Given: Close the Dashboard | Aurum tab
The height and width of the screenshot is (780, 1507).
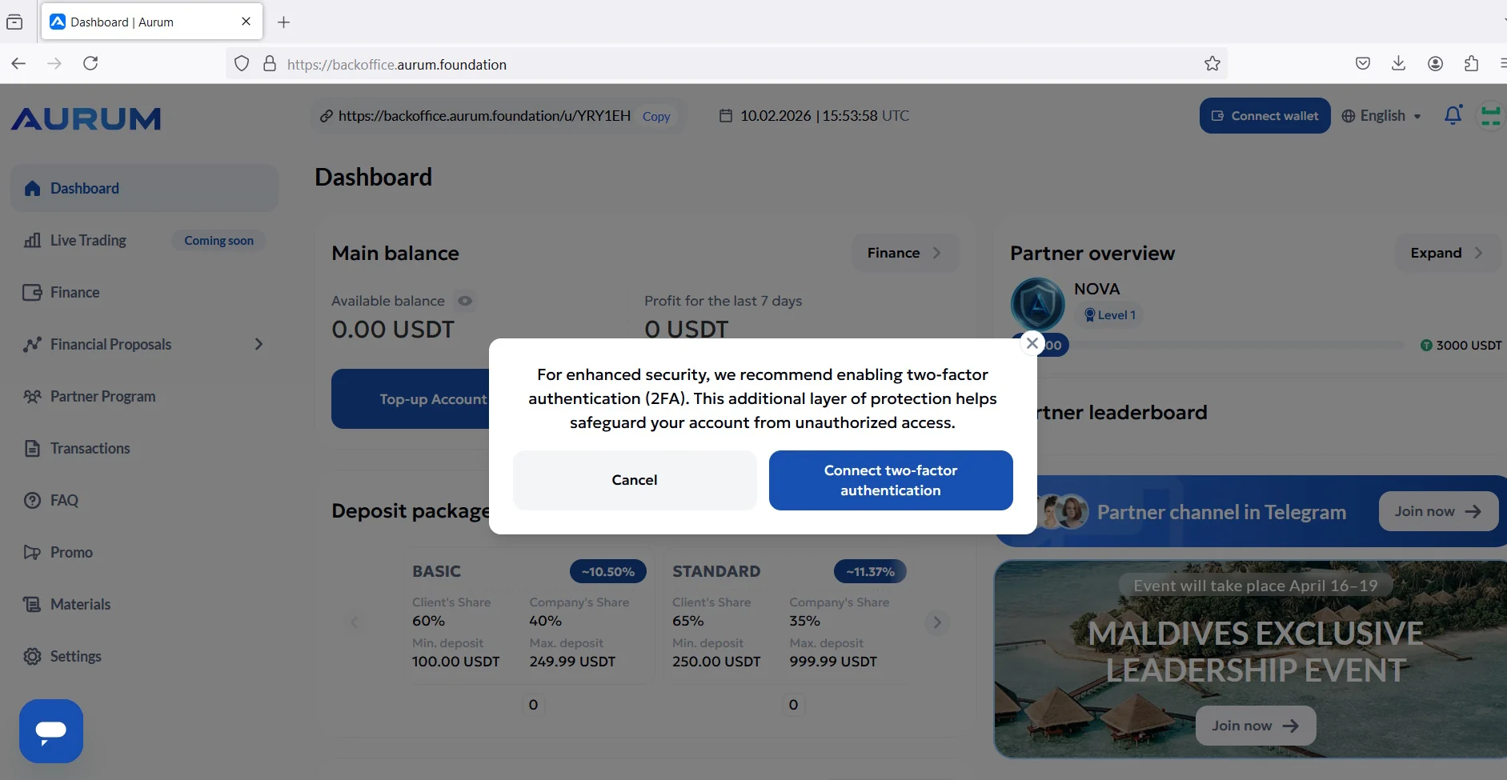Looking at the screenshot, I should 246,22.
